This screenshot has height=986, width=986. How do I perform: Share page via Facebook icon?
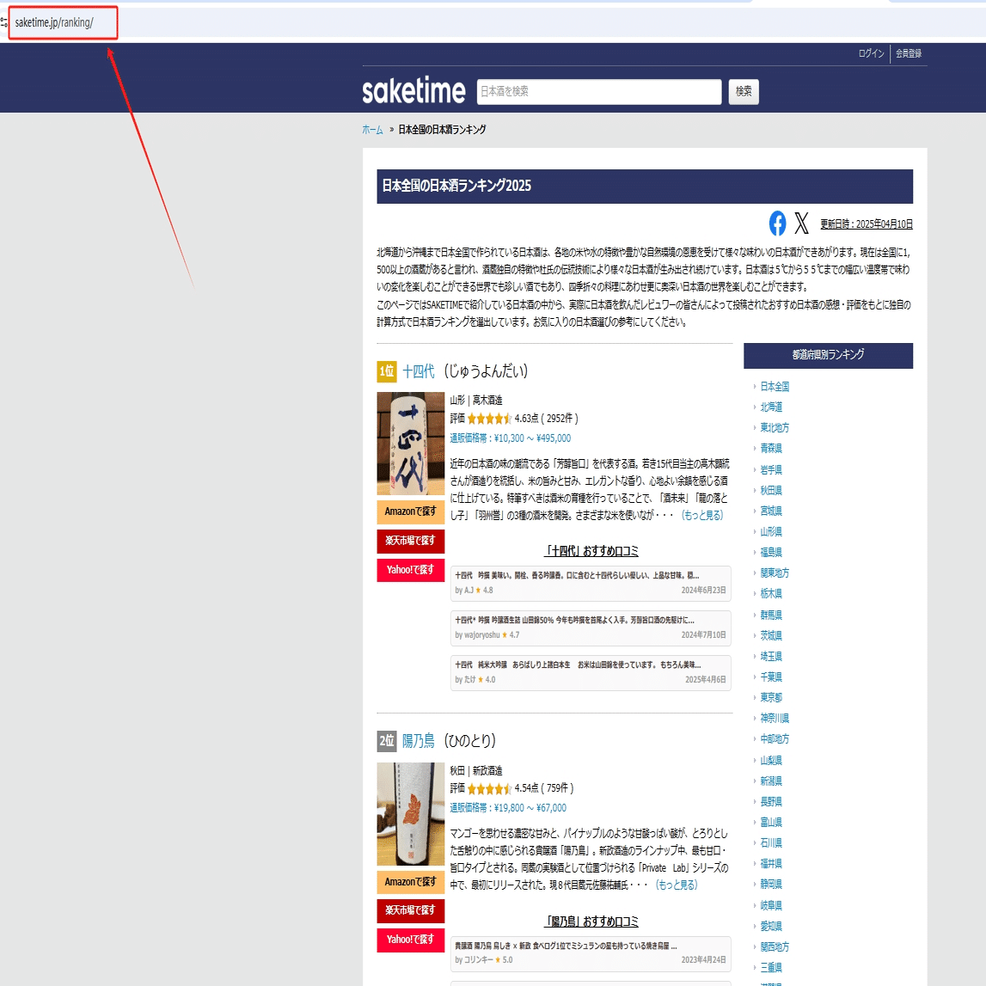777,224
